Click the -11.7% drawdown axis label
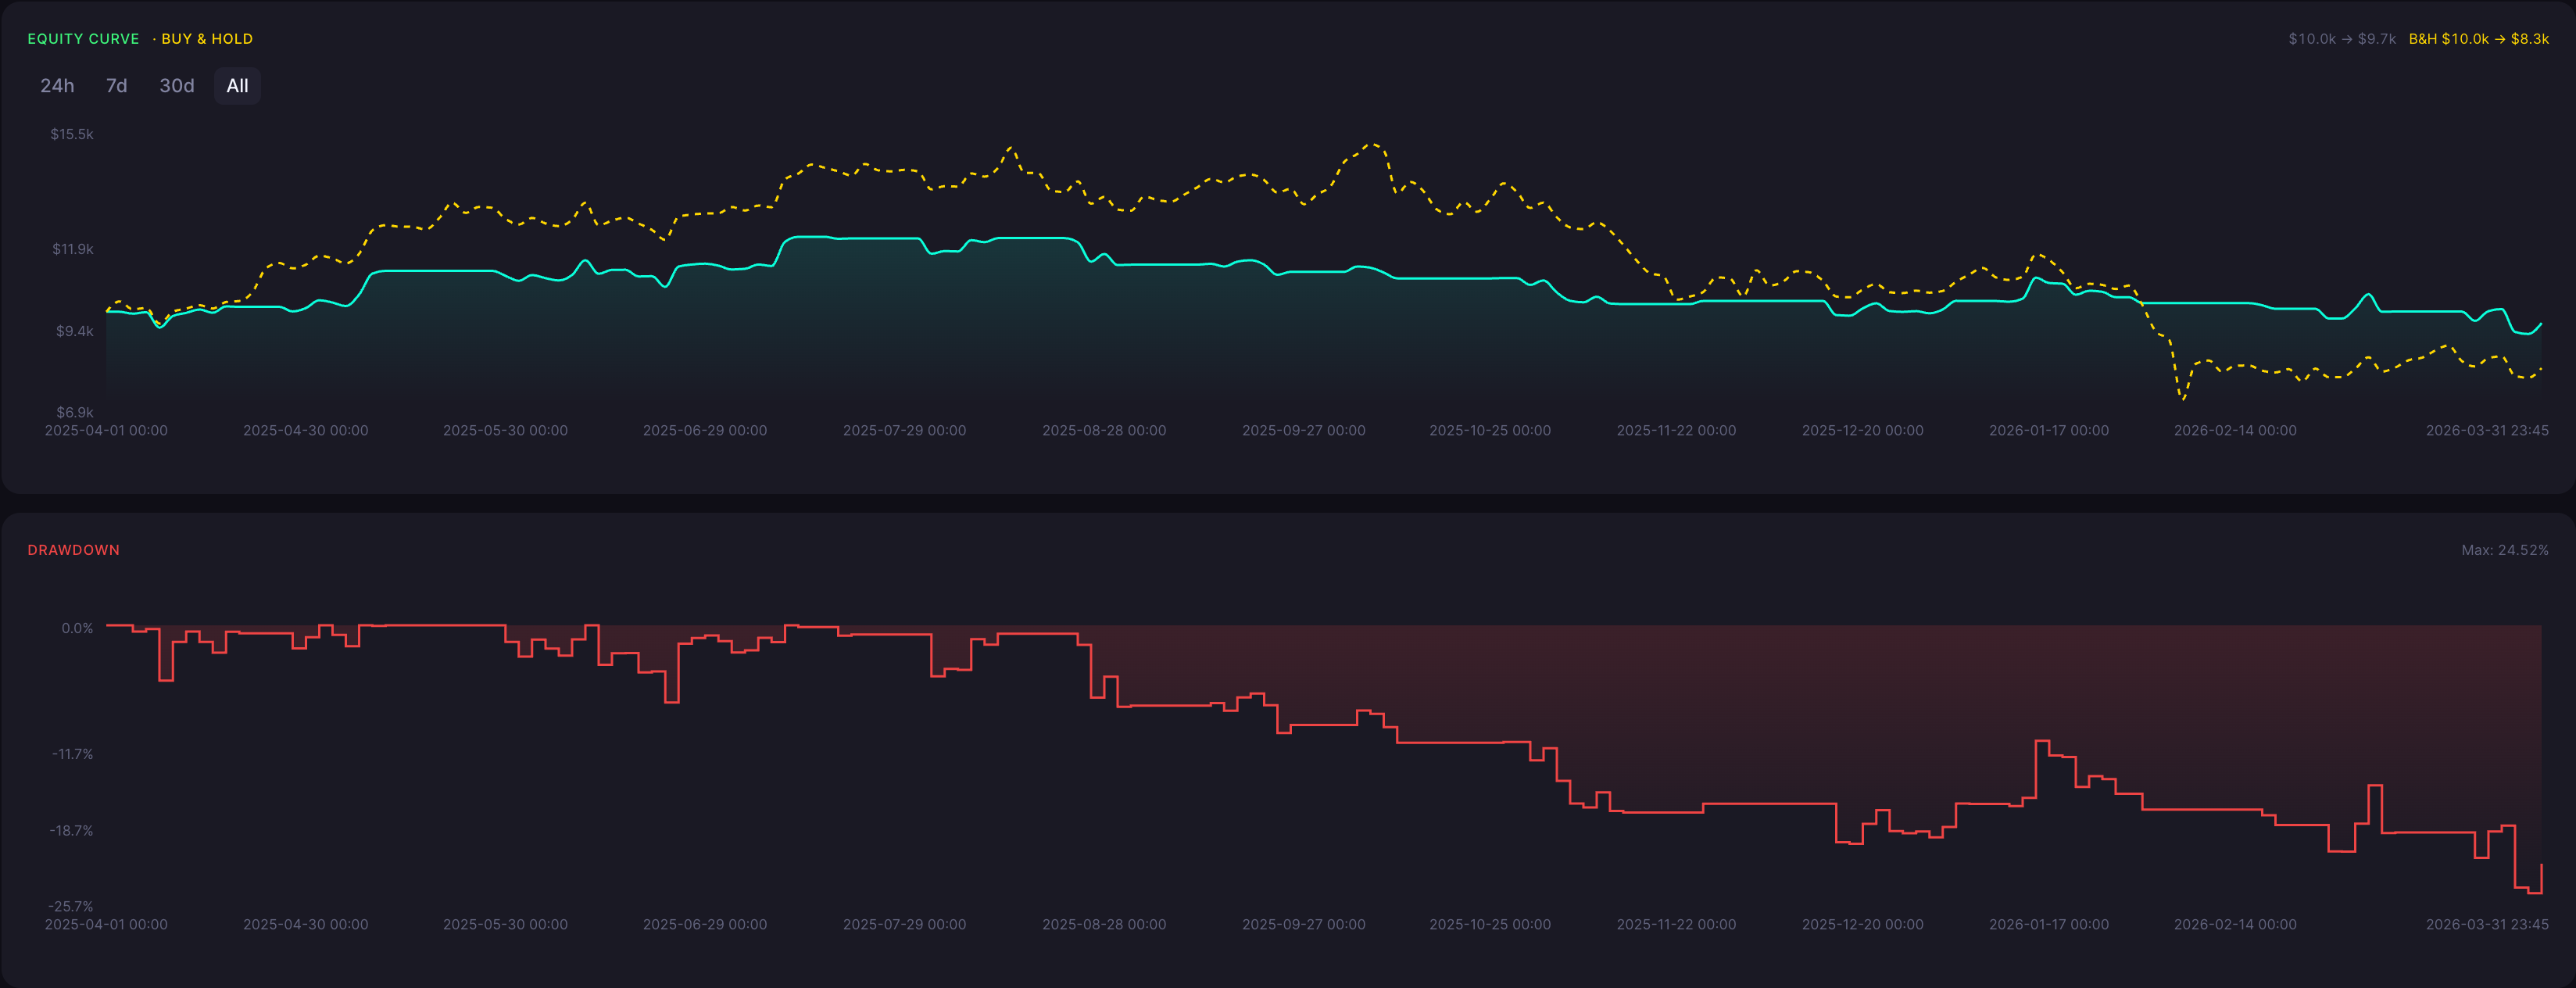Viewport: 2576px width, 988px height. (x=72, y=754)
